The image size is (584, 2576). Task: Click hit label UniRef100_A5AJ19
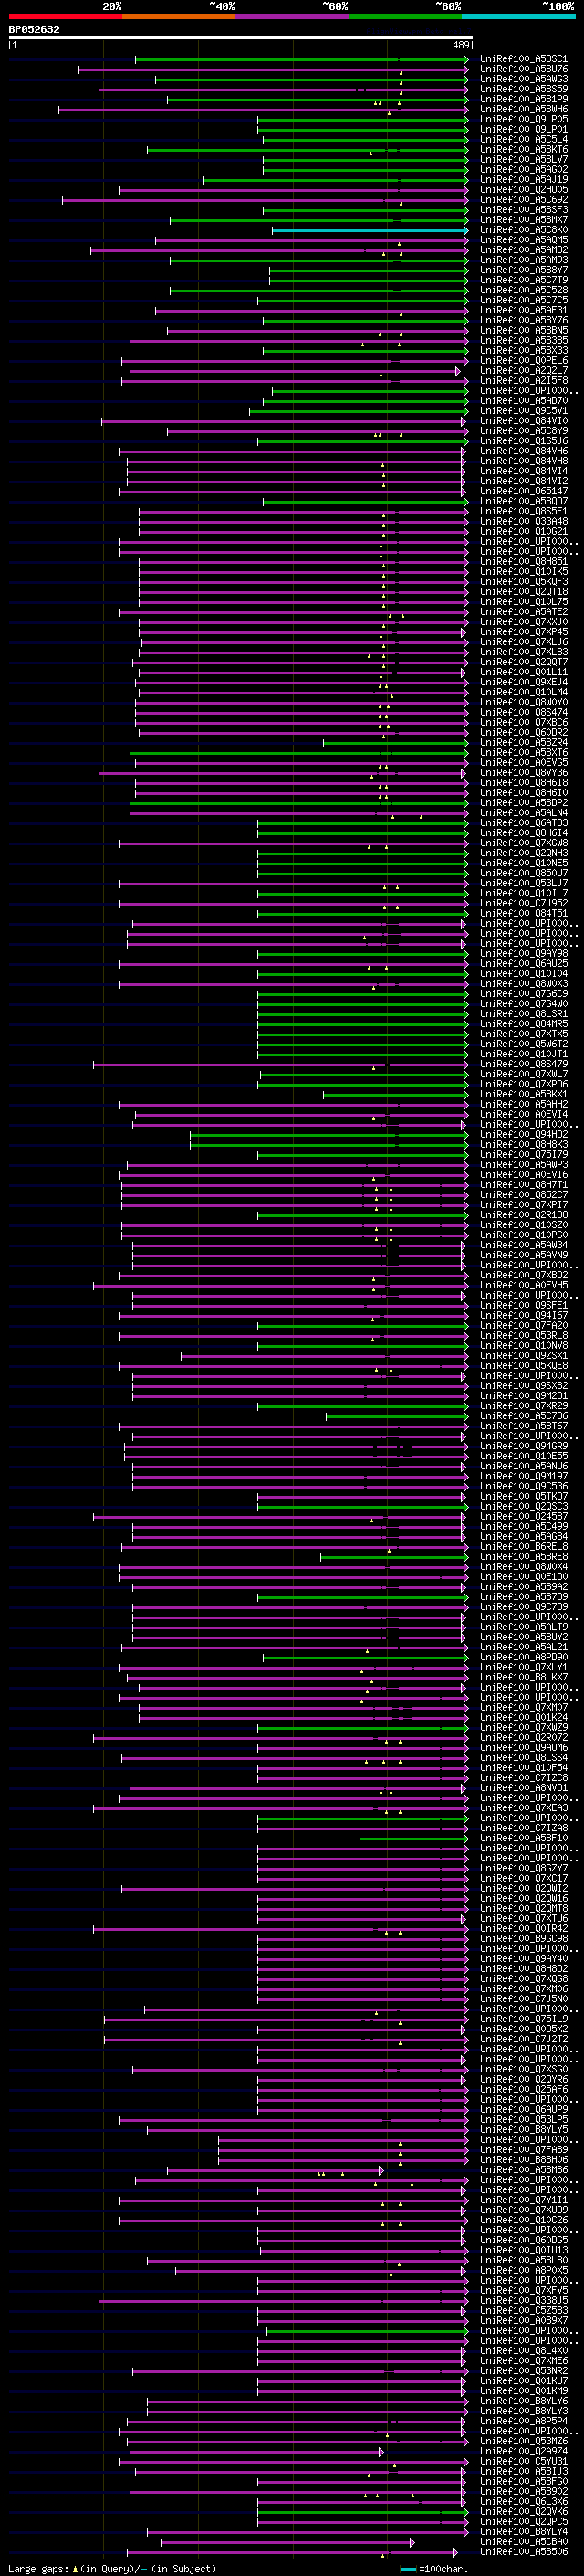[523, 180]
